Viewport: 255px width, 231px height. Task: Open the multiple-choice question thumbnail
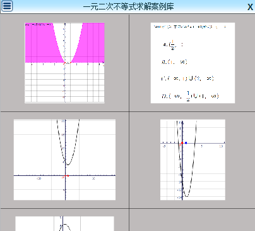(193, 63)
